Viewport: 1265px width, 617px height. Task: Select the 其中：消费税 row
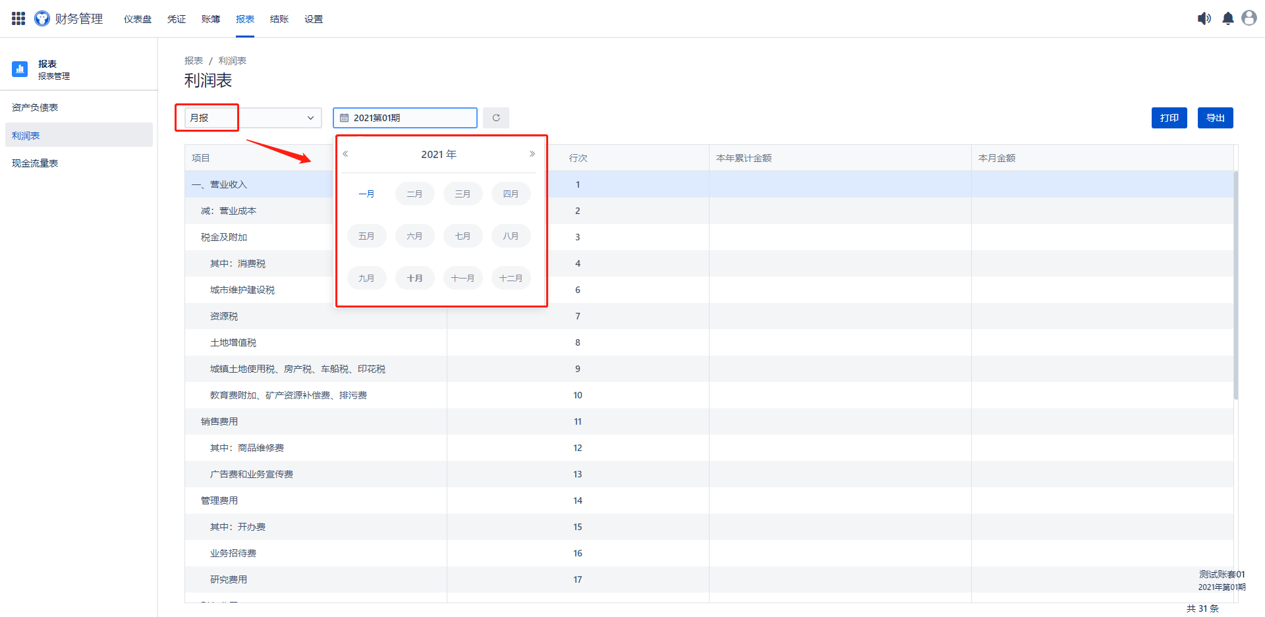click(709, 263)
